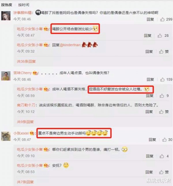Expand 共7条回复 replies
173x186 pixels.
click(25, 182)
